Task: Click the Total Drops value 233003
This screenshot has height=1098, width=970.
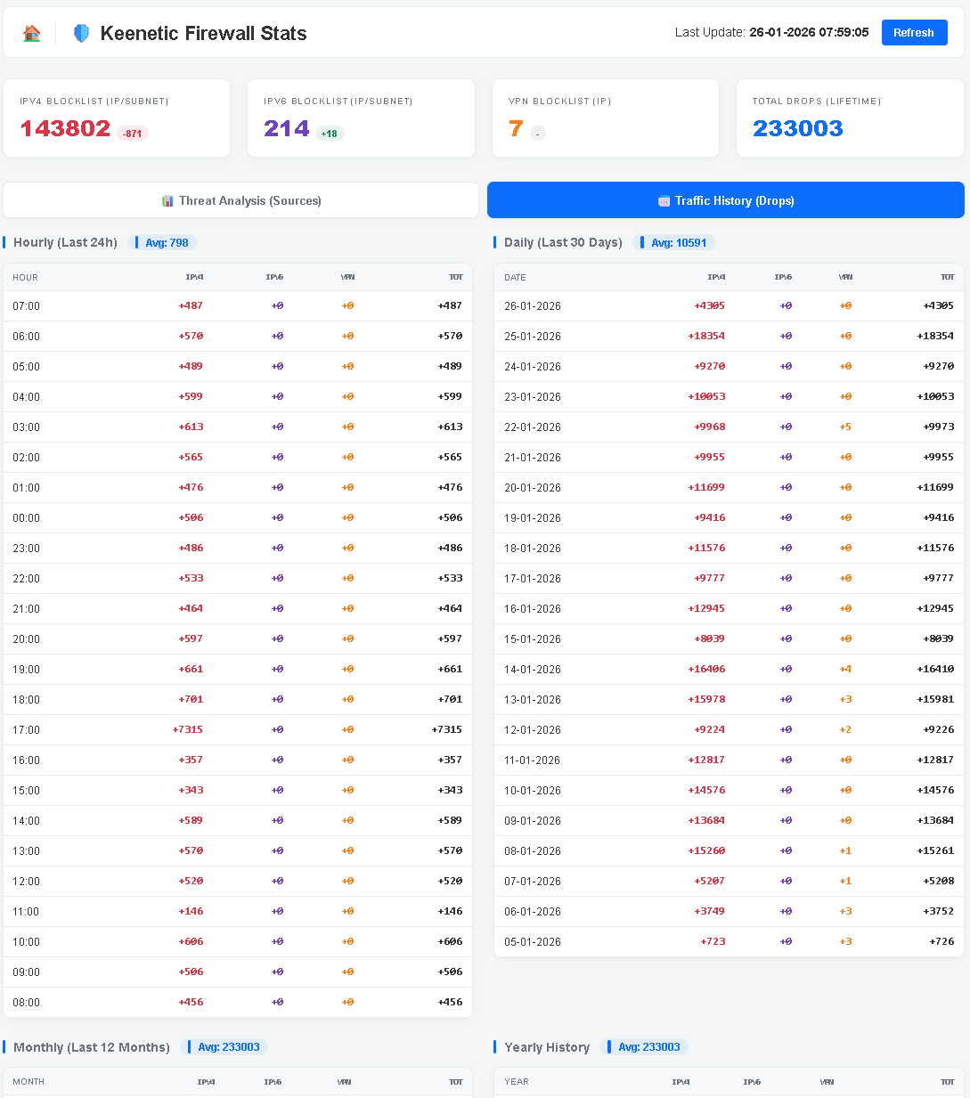Action: point(797,129)
